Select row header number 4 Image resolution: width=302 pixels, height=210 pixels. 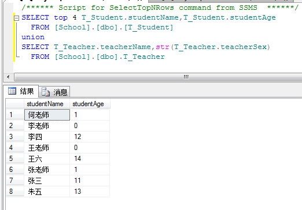15,148
